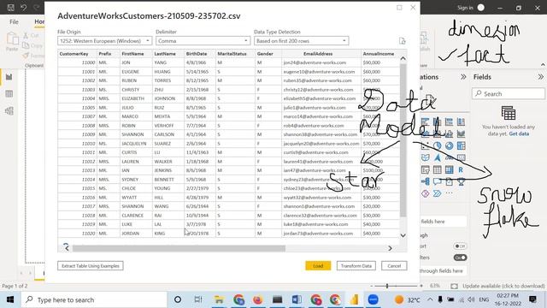The image size is (547, 308).
Task: Click Fit to page icon in status bar
Action: [x=454, y=286]
